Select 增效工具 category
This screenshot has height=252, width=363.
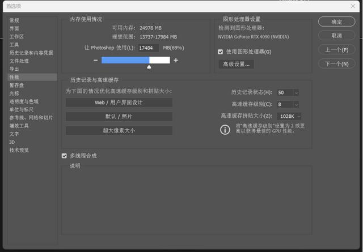click(x=19, y=126)
